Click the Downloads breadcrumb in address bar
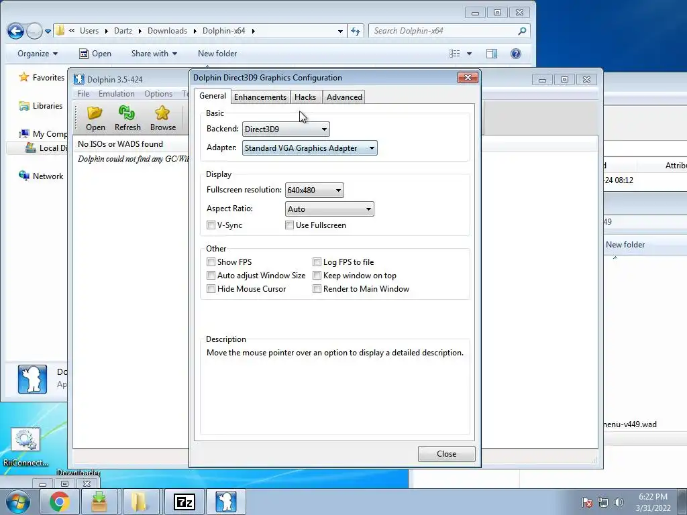The width and height of the screenshot is (687, 515). click(x=167, y=31)
